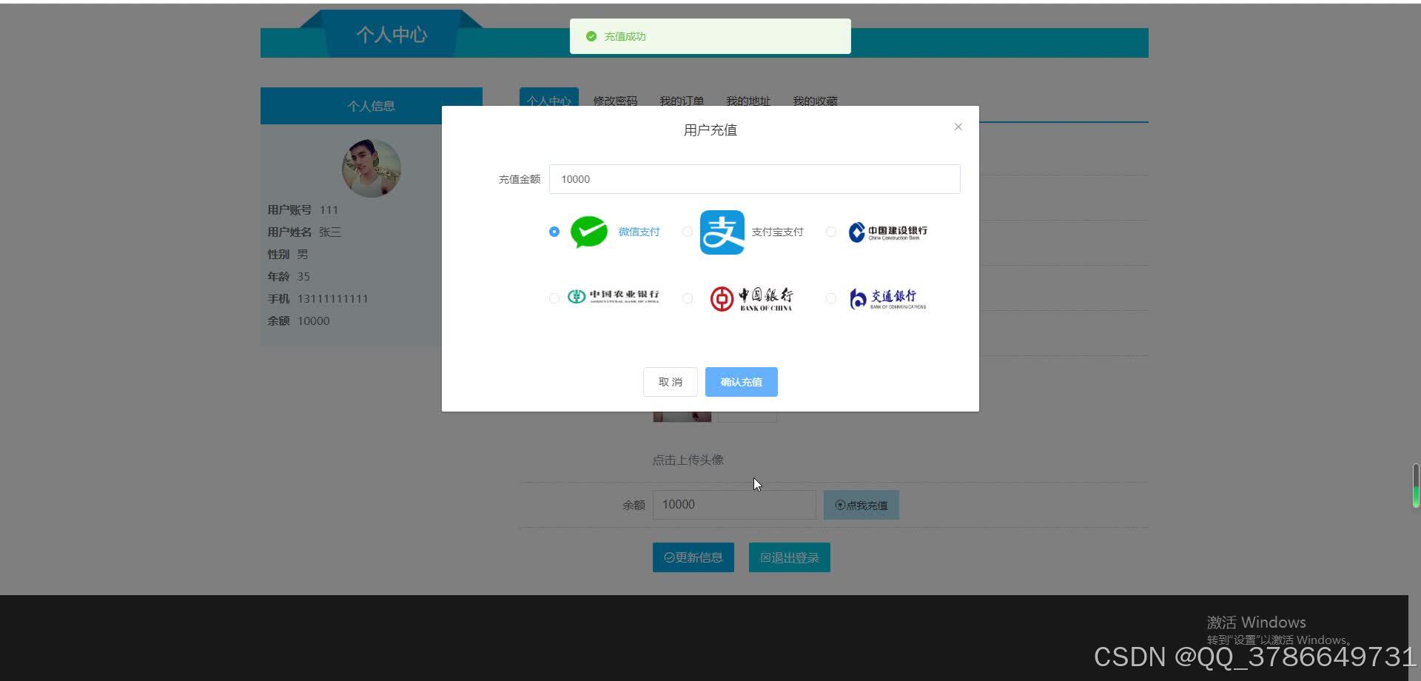This screenshot has height=681, width=1421.
Task: Switch to the 修改密码 tab
Action: (615, 101)
